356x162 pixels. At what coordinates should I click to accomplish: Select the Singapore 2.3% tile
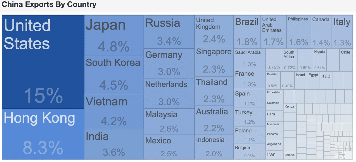pyautogui.click(x=214, y=61)
